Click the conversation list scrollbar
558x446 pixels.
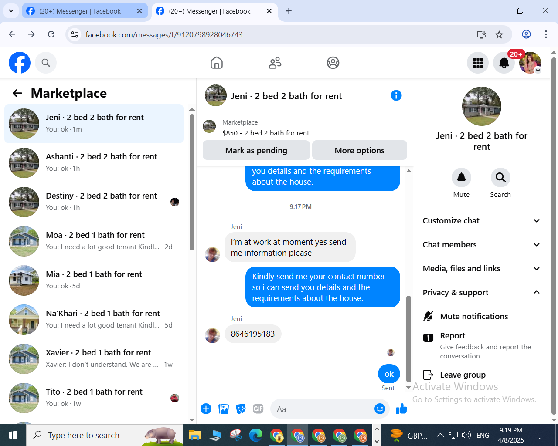coord(192,182)
